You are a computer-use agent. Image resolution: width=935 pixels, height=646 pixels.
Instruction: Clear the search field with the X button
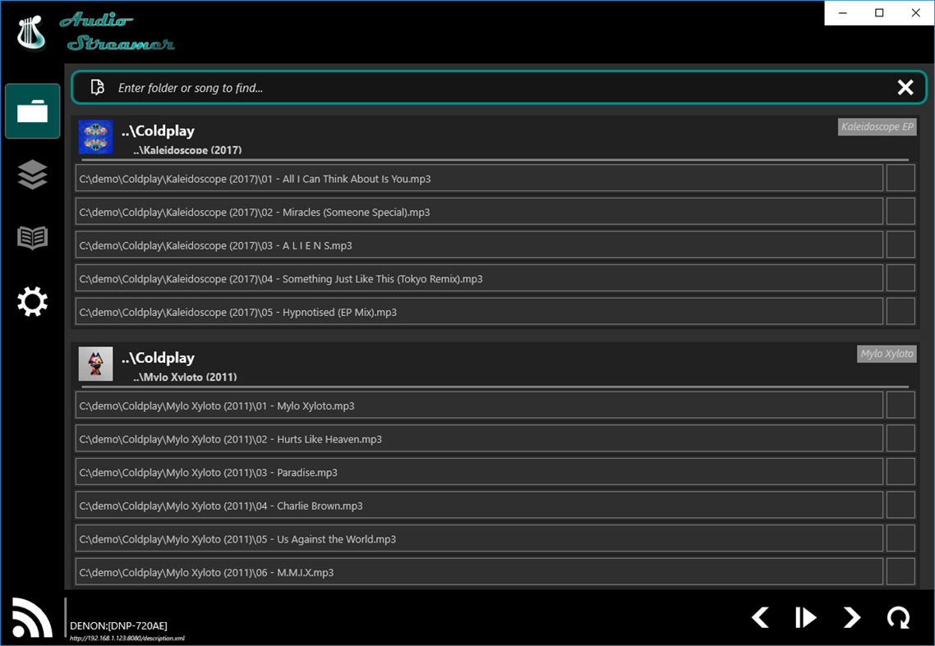tap(905, 87)
